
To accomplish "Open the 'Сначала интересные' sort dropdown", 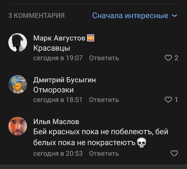I will pyautogui.click(x=130, y=16).
